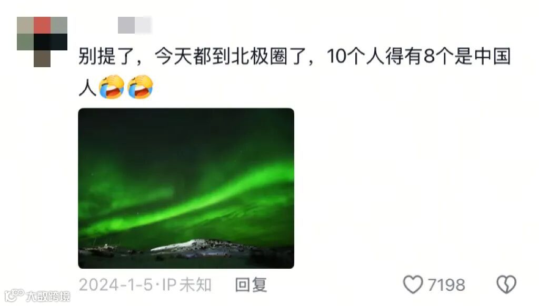The width and height of the screenshot is (539, 306).
Task: Open the aurora photo attachment
Action: [186, 188]
